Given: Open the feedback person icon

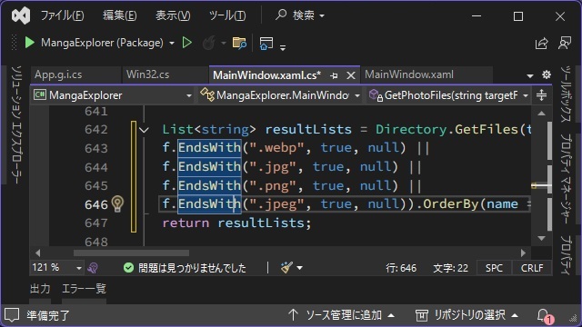Looking at the screenshot, I should [x=565, y=43].
